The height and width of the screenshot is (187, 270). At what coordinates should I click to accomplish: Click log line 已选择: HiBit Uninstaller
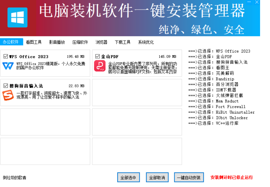pos(221,112)
